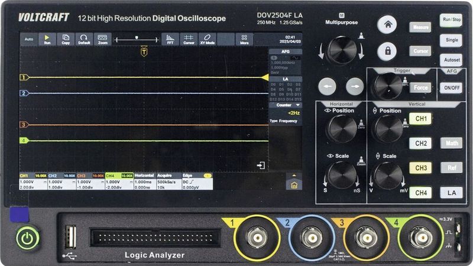Viewport: 473px width, 266px height.
Task: Push the round Lock hardware button
Action: click(x=388, y=51)
